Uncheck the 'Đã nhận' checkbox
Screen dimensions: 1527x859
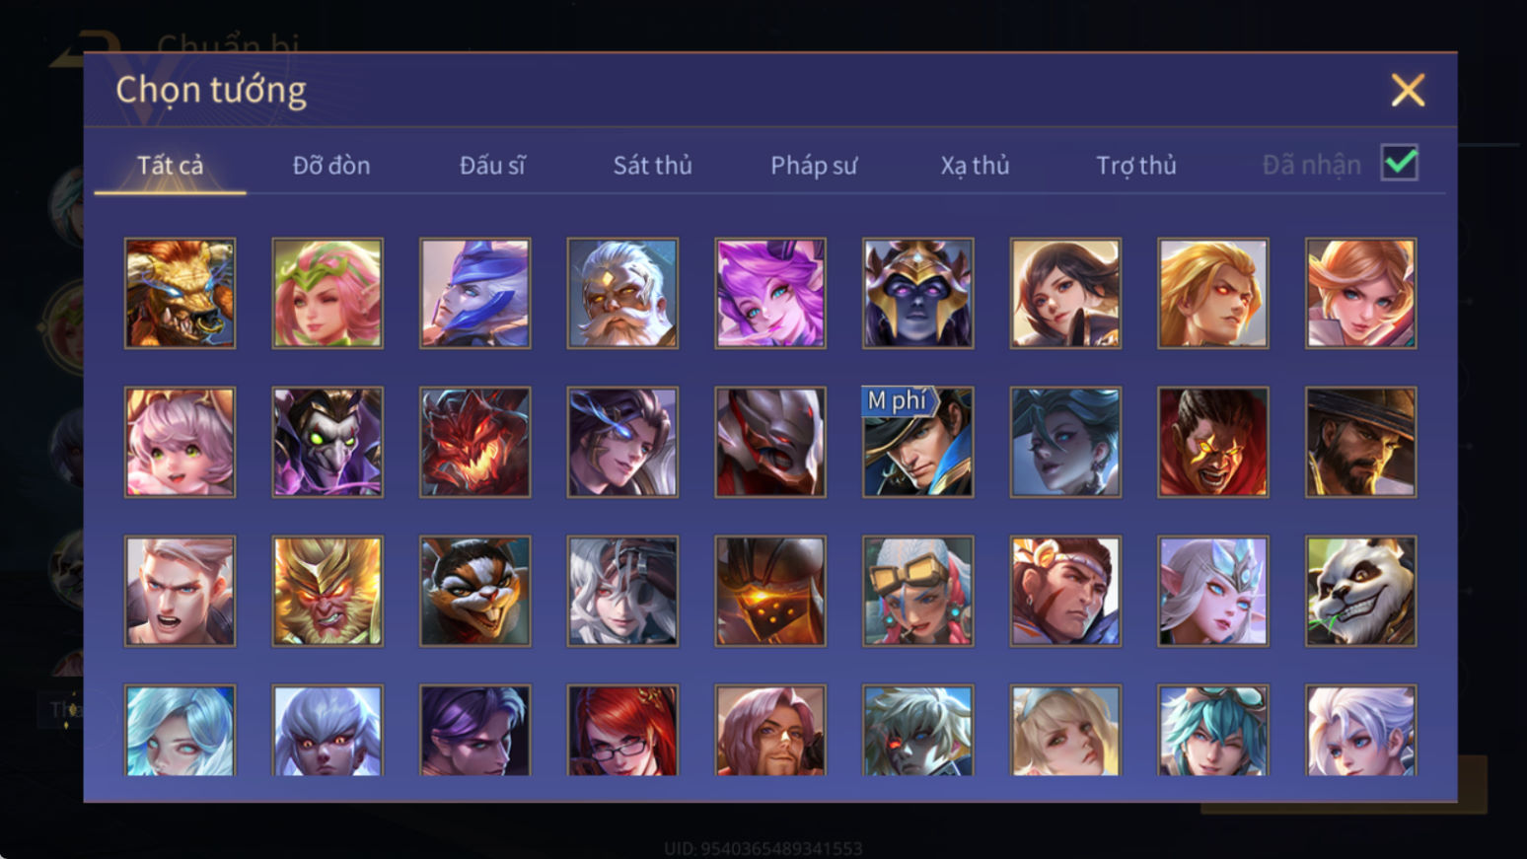pyautogui.click(x=1399, y=163)
